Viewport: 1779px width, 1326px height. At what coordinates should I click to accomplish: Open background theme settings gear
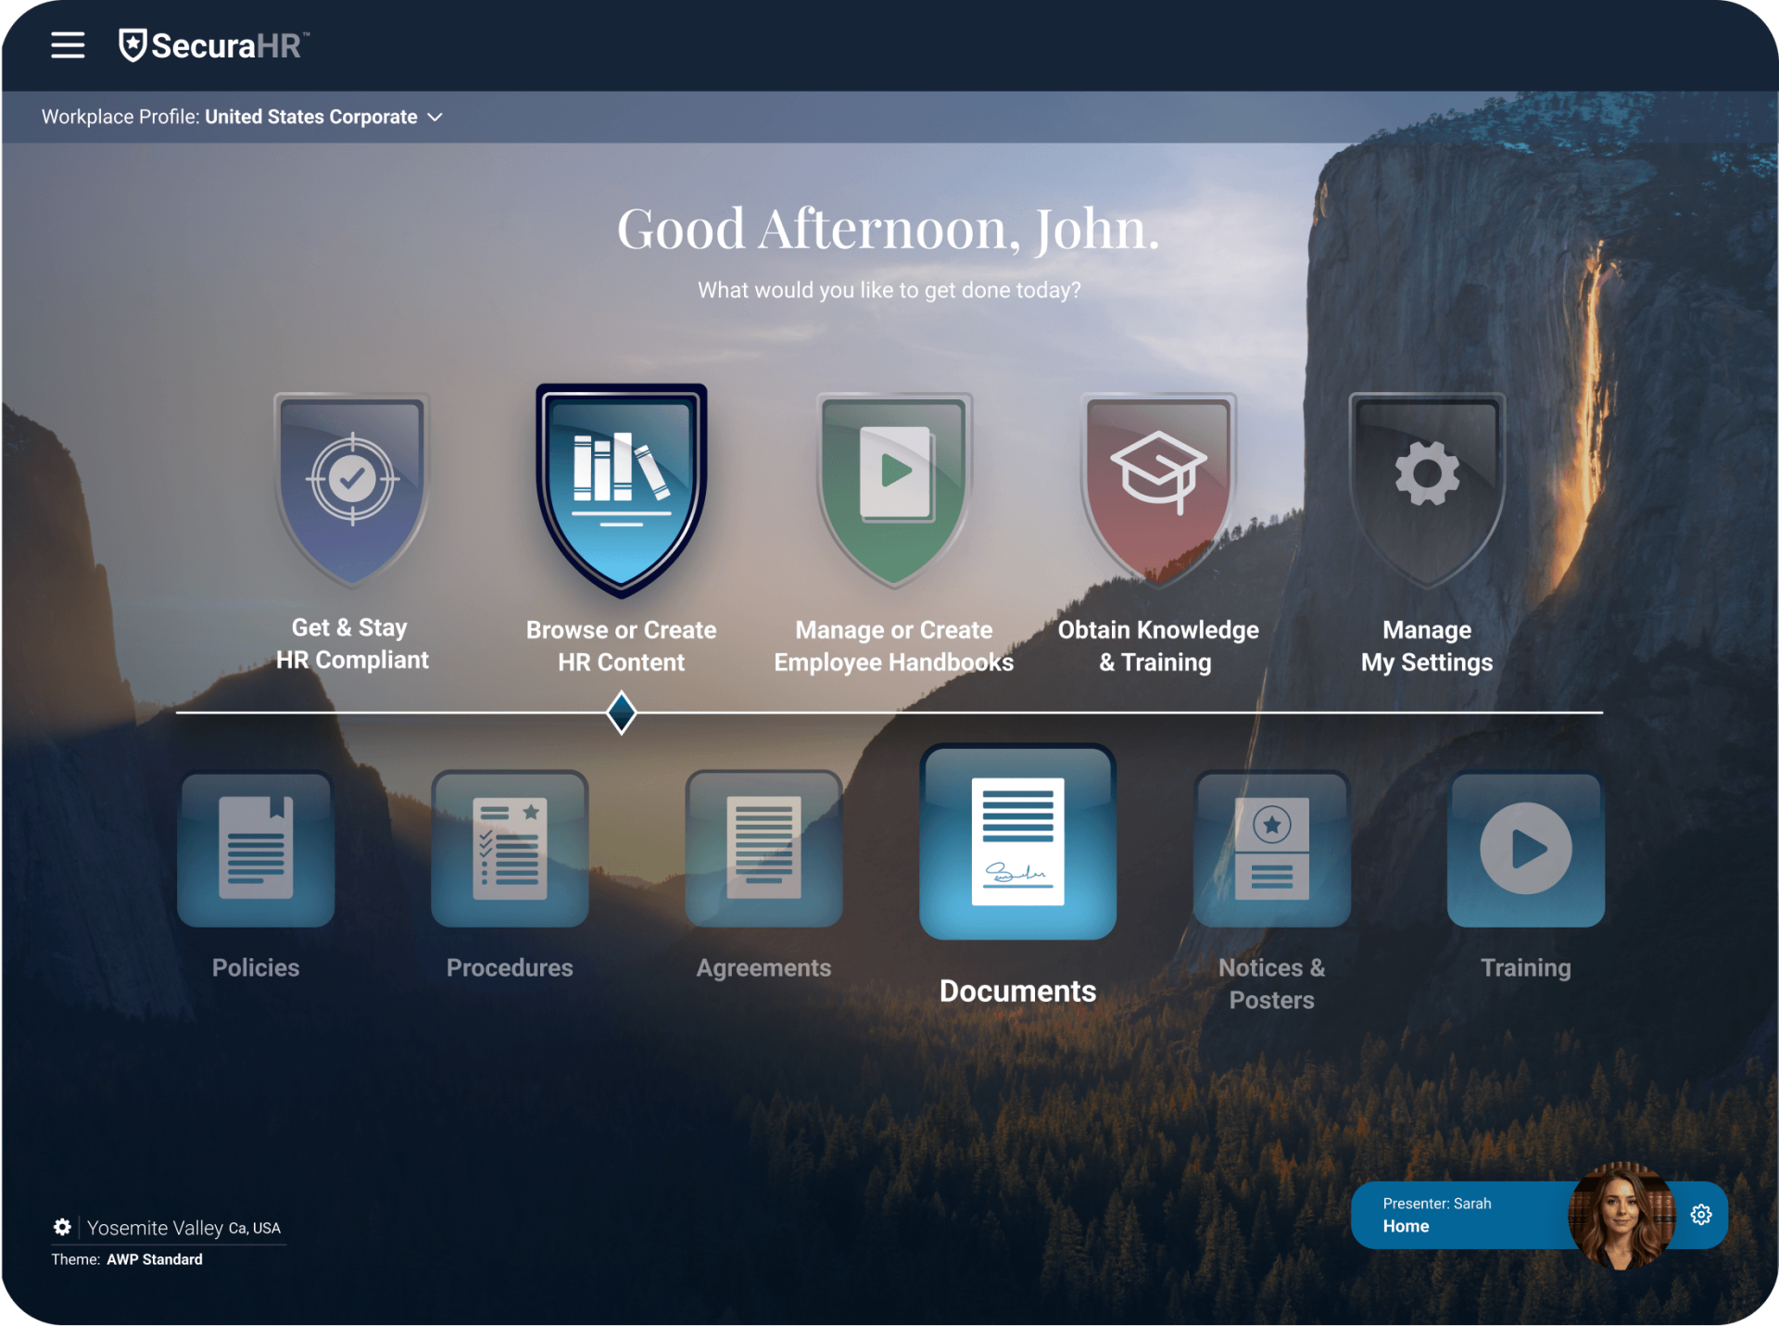[x=62, y=1227]
